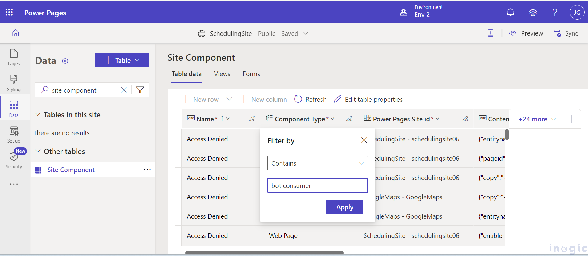This screenshot has height=256, width=588.
Task: Click the filter value input field
Action: tap(318, 185)
